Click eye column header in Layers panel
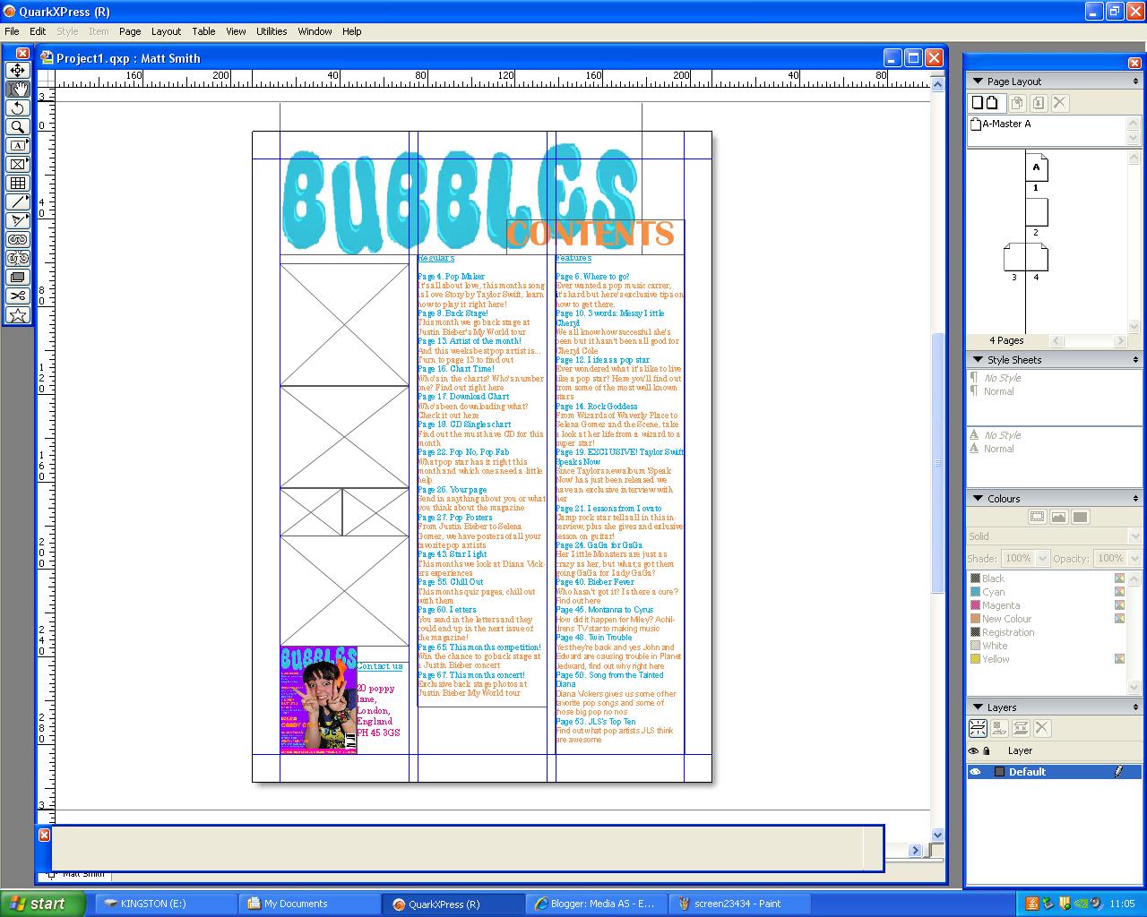The image size is (1147, 917). pos(973,751)
